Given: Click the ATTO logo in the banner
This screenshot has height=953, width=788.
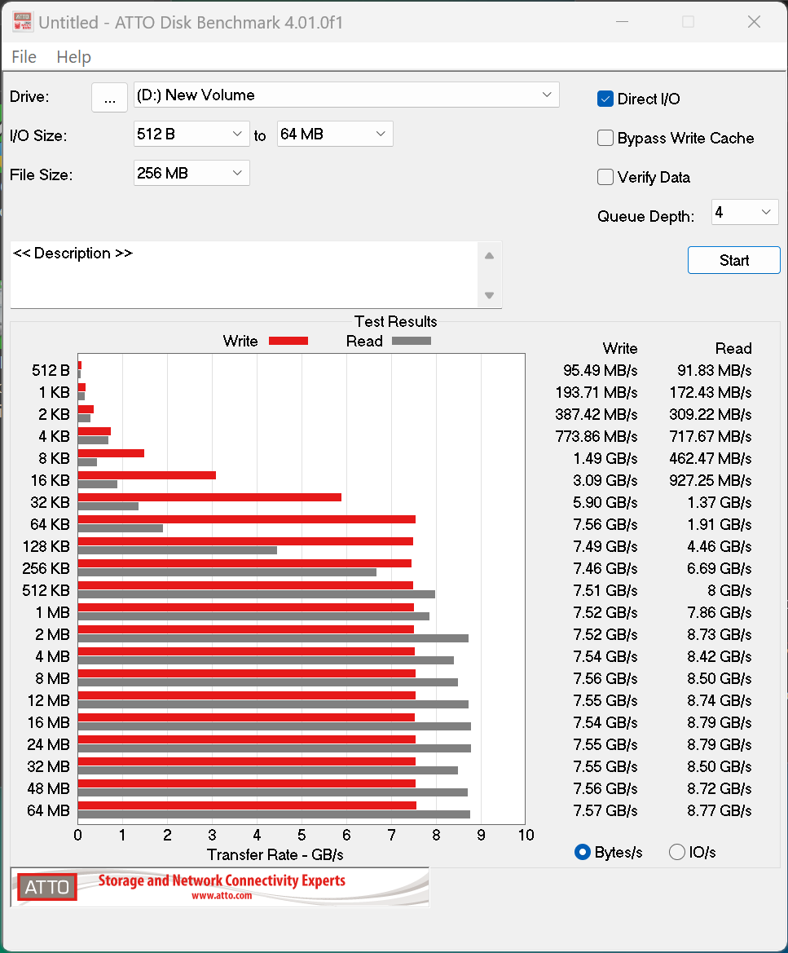Looking at the screenshot, I should coord(47,887).
